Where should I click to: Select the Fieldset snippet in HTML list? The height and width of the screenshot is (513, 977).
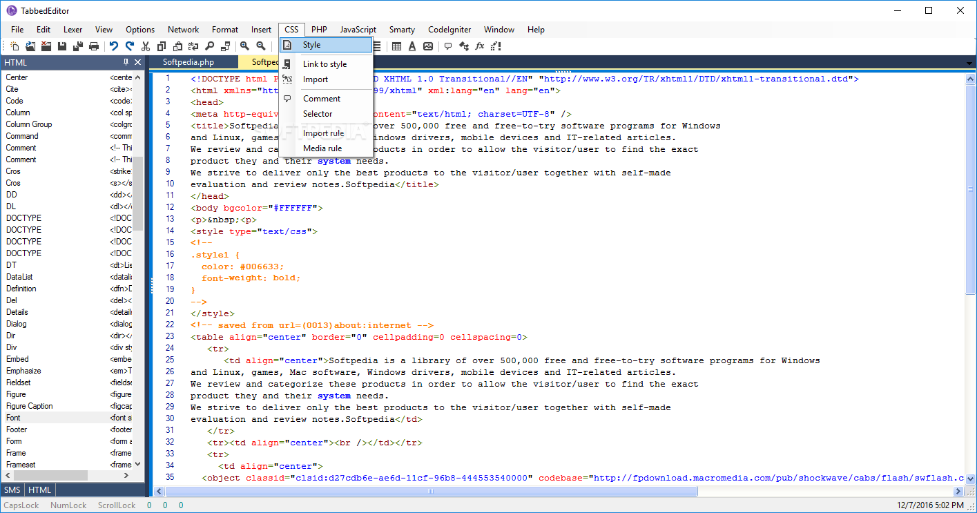[68, 383]
